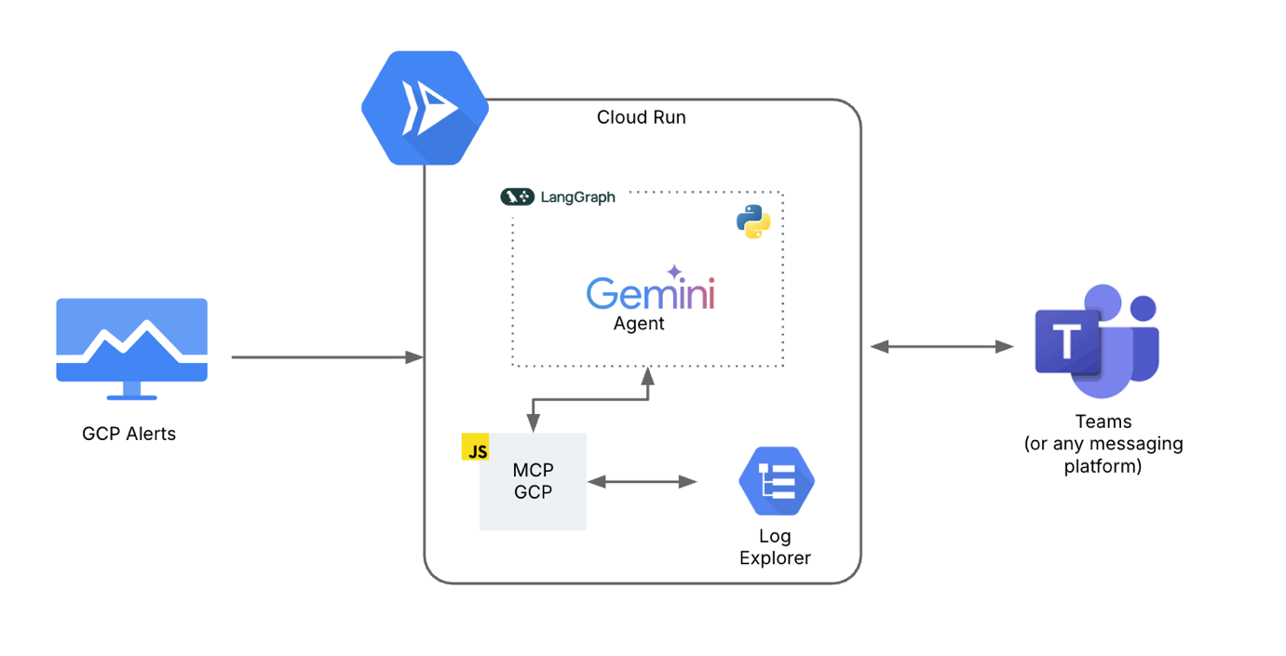This screenshot has width=1286, height=656.
Task: Click the "LangGraph" text label
Action: (577, 197)
